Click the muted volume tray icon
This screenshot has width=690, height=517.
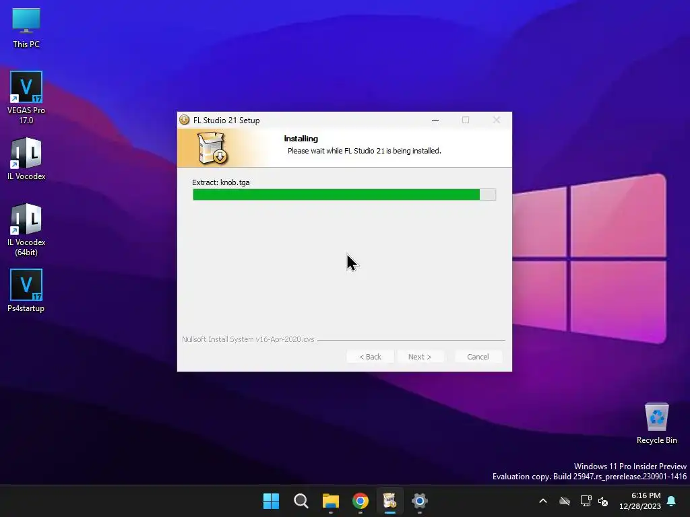click(x=603, y=501)
